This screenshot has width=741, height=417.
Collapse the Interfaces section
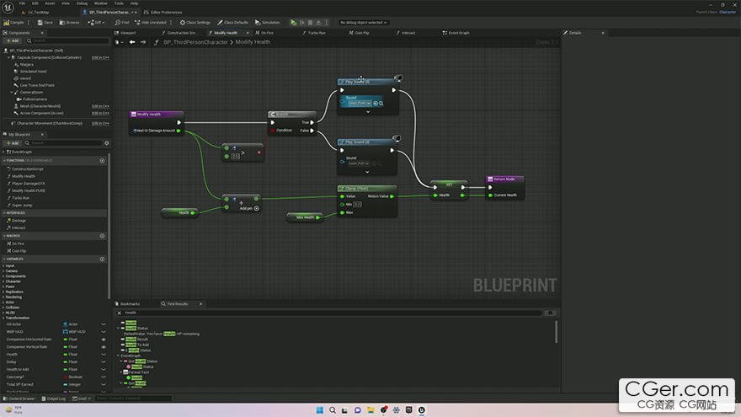coord(4,213)
